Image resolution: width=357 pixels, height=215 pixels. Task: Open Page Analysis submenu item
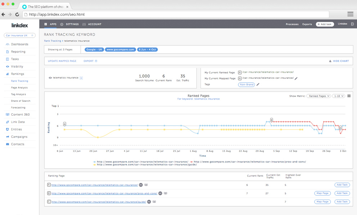[x=19, y=88]
